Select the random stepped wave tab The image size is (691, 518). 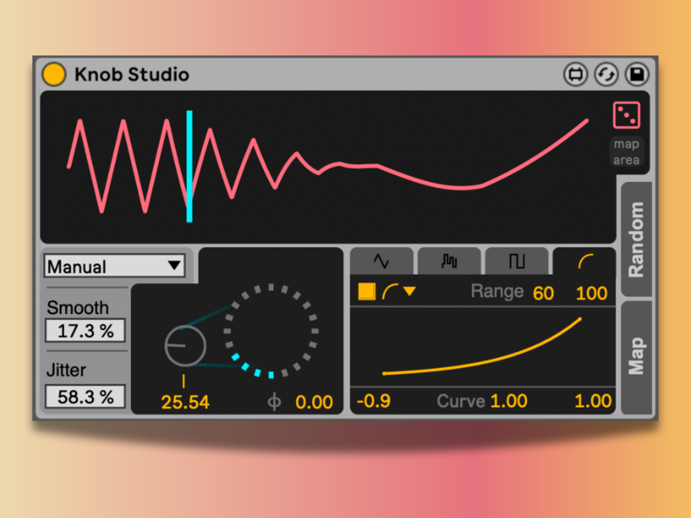coord(449,261)
